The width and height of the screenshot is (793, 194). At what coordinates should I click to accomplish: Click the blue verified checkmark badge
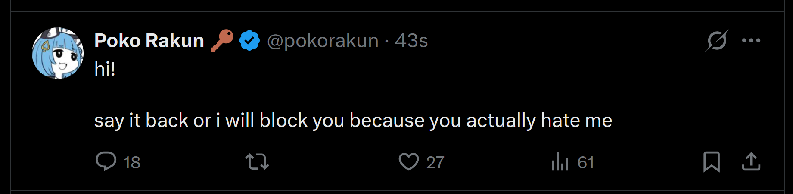click(249, 41)
